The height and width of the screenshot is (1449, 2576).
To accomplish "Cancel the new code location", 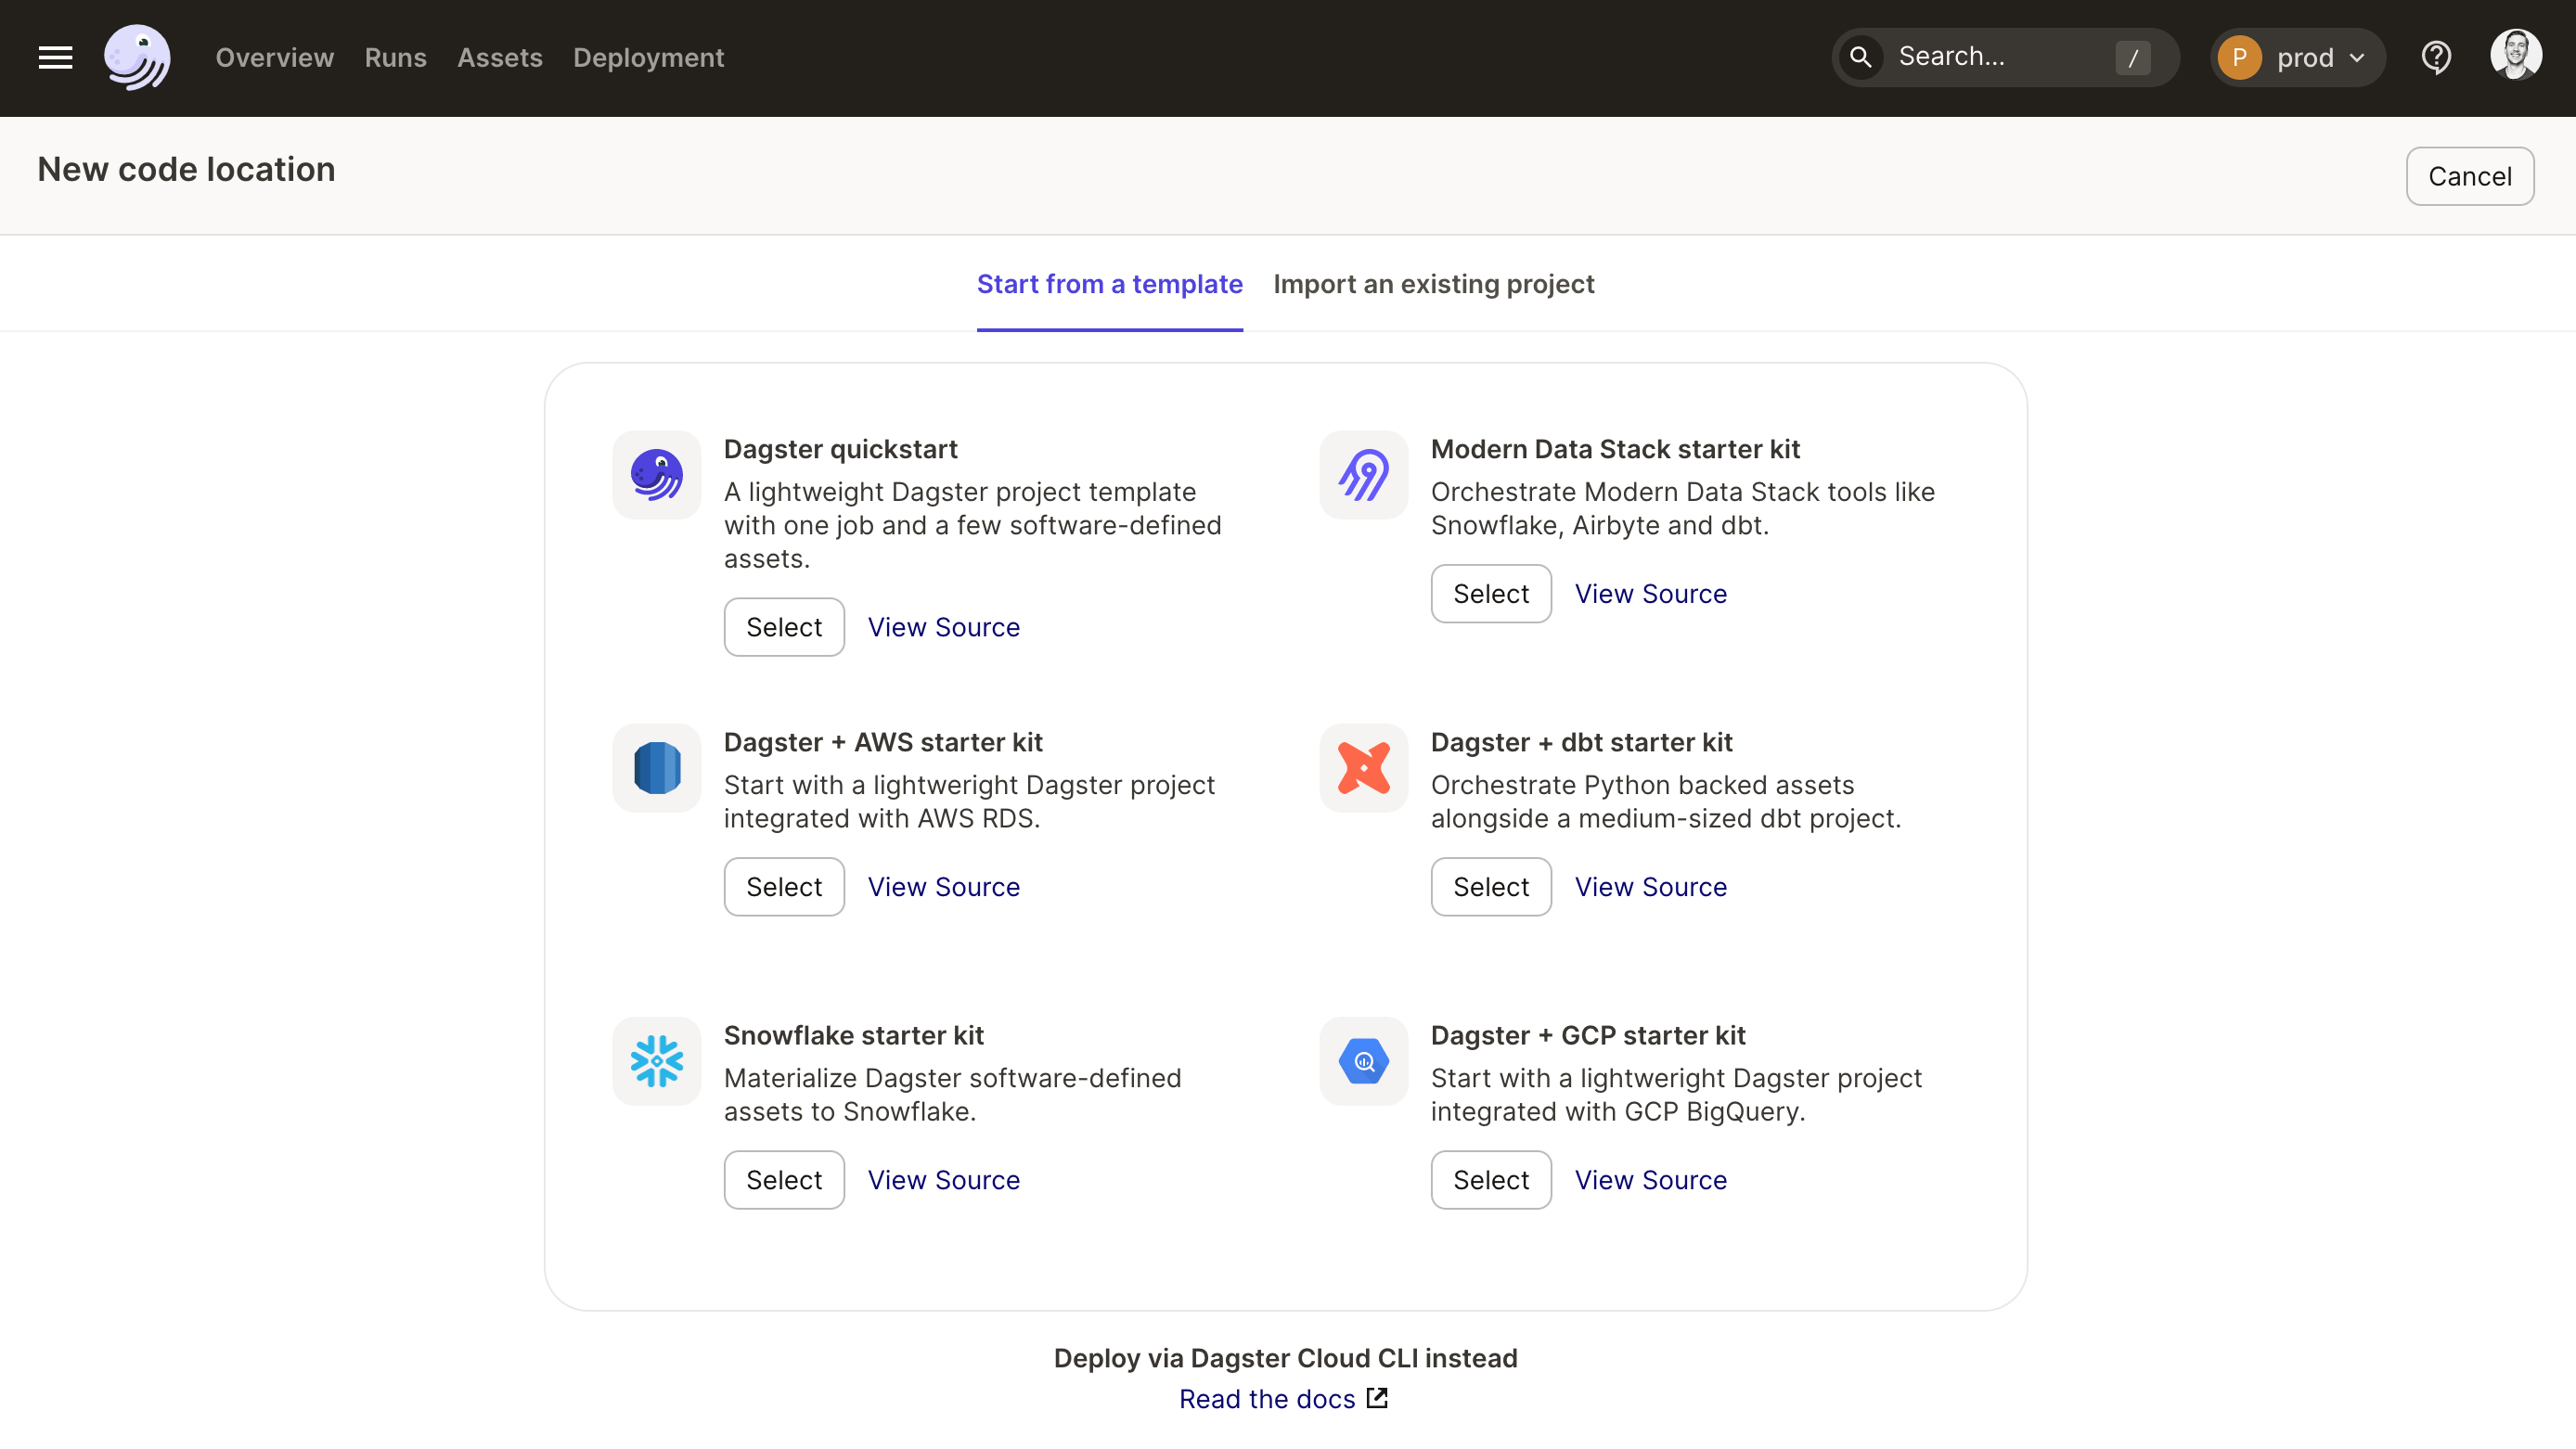I will [x=2469, y=176].
